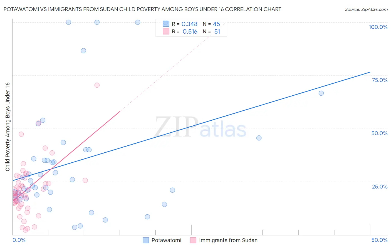Select the Potawatomi legend label

pos(166,240)
